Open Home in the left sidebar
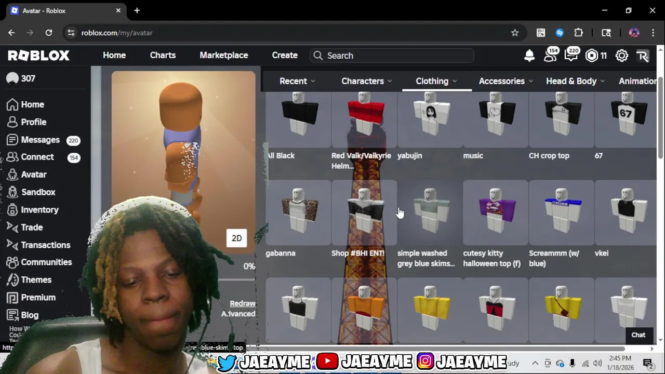The width and height of the screenshot is (665, 374). pos(25,104)
